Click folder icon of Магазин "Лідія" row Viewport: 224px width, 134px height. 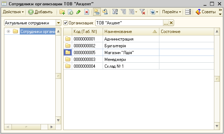point(68,52)
